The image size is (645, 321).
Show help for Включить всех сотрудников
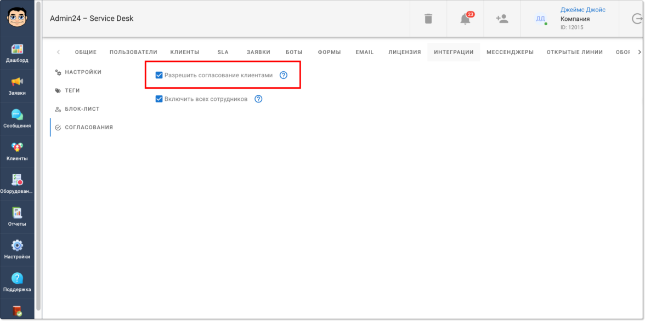258,99
